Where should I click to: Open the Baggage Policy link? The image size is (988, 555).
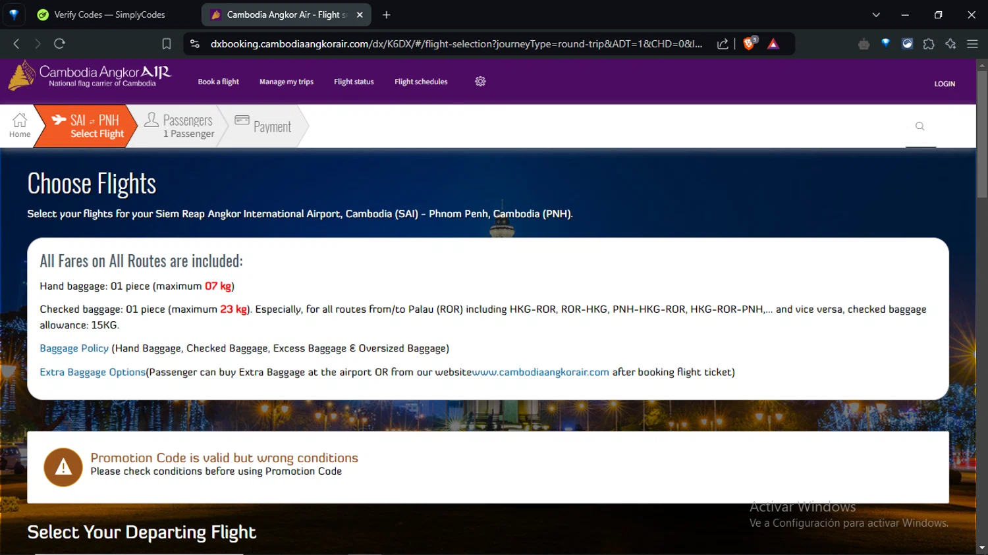pyautogui.click(x=74, y=348)
